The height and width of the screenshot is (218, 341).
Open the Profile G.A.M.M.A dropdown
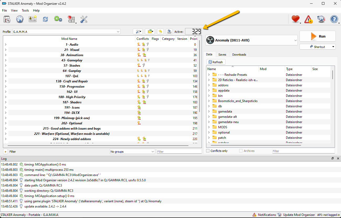coord(66,32)
